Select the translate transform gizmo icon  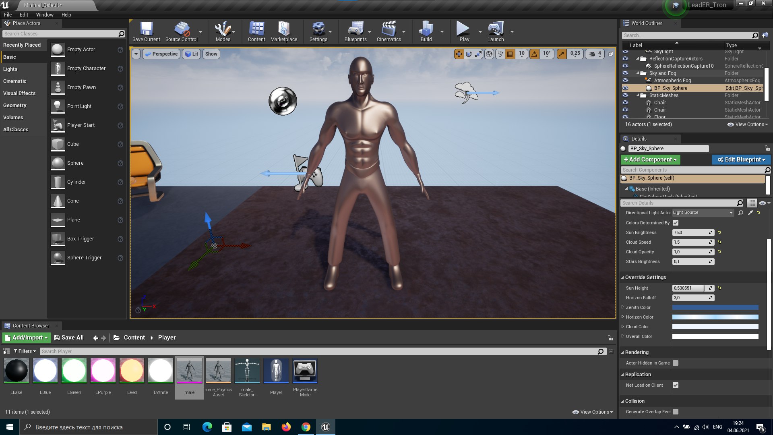[459, 54]
